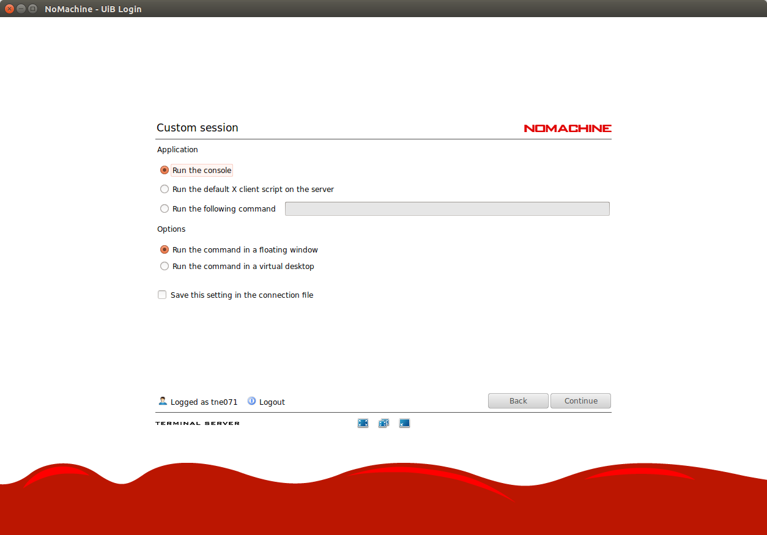
Task: Maximize the NoMachine window from title bar
Action: [32, 9]
